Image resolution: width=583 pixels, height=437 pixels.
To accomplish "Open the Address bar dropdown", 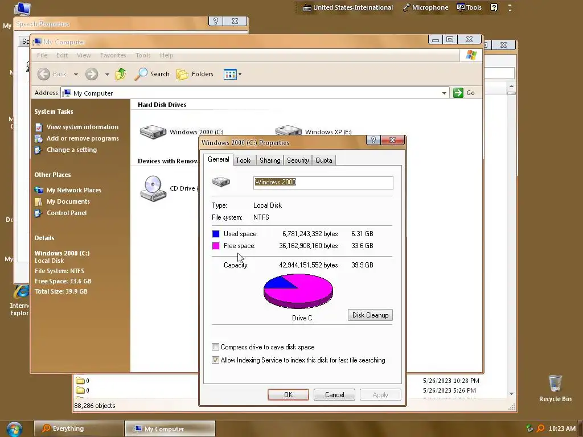I will click(x=444, y=93).
